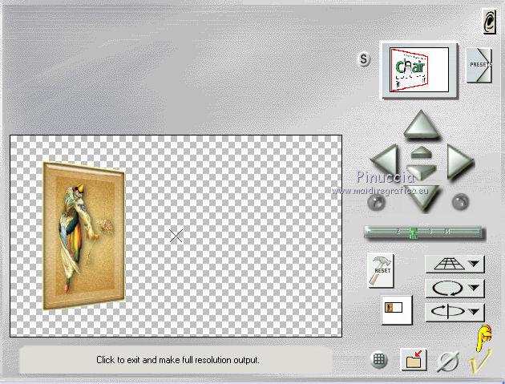Click the small inner up arrow
The width and height of the screenshot is (505, 384).
[x=422, y=152]
